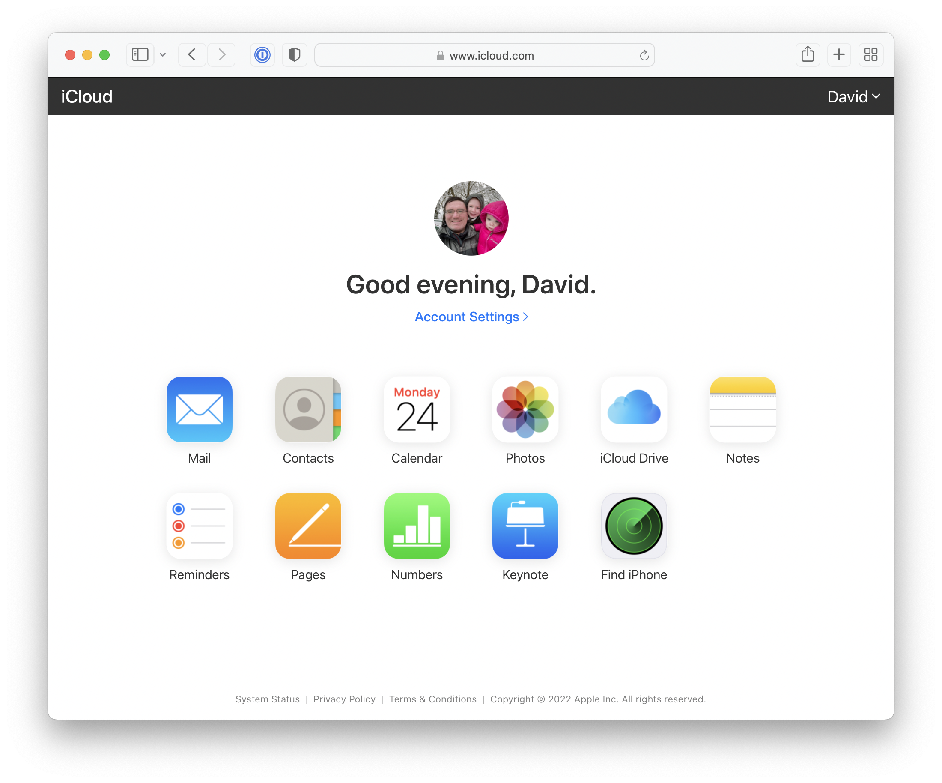The image size is (942, 783).
Task: Click the Share toolbar button
Action: (x=808, y=55)
